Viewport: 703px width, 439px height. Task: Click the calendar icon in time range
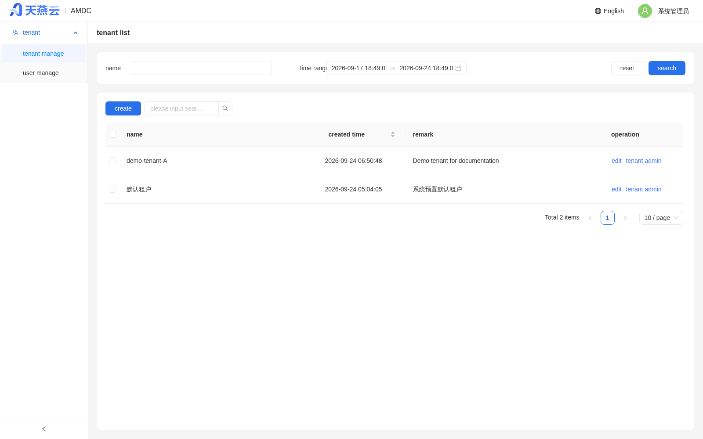point(458,68)
